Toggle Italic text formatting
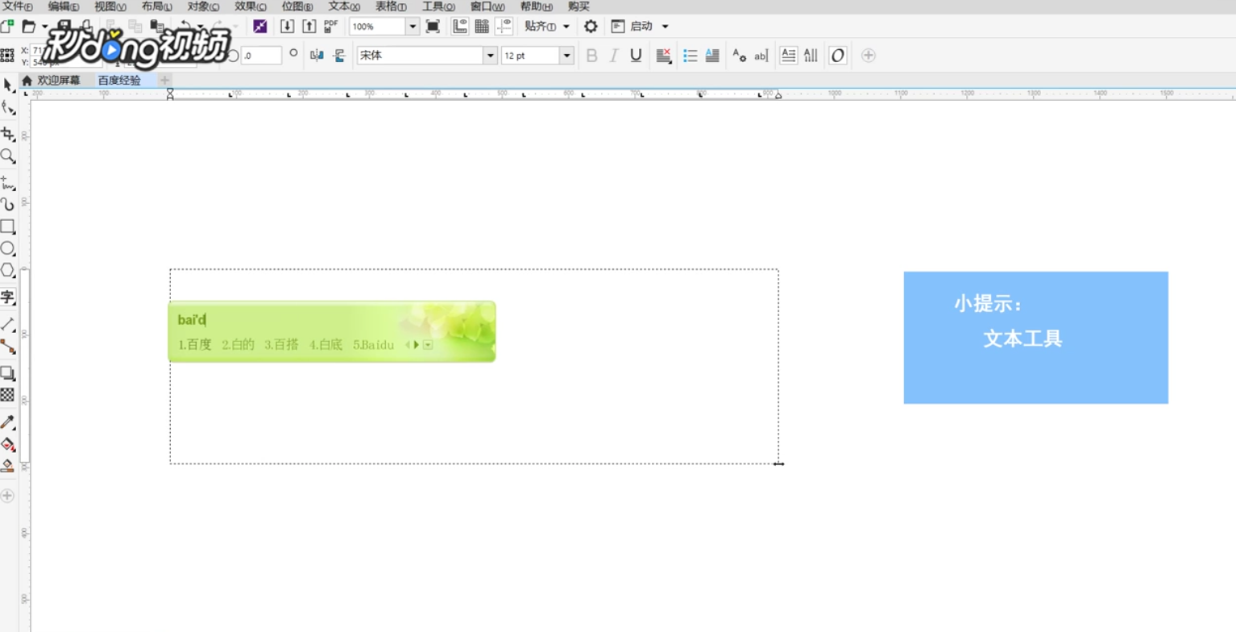Viewport: 1236px width, 632px height. coord(614,56)
